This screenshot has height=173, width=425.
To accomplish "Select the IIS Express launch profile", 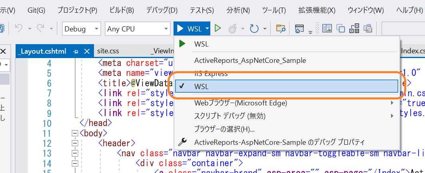I will [211, 74].
